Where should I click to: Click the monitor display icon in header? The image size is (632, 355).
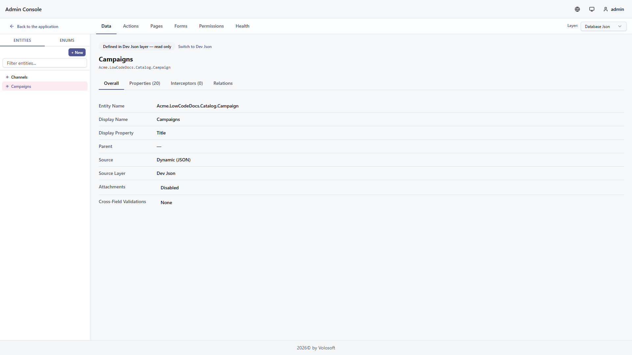(x=592, y=9)
